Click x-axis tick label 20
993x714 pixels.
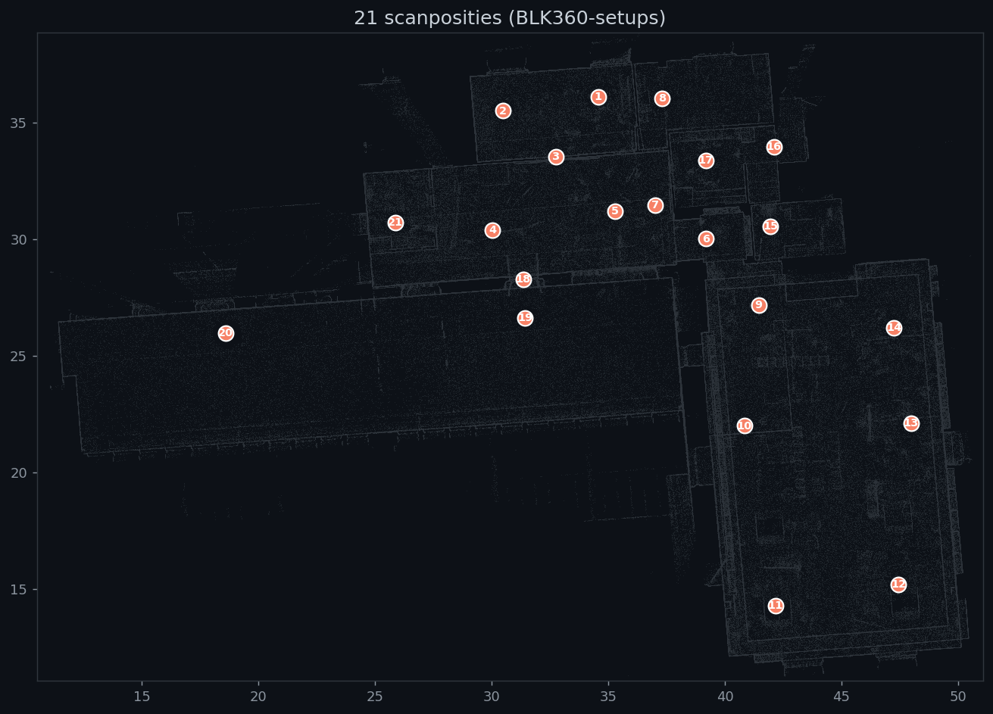[x=258, y=696]
